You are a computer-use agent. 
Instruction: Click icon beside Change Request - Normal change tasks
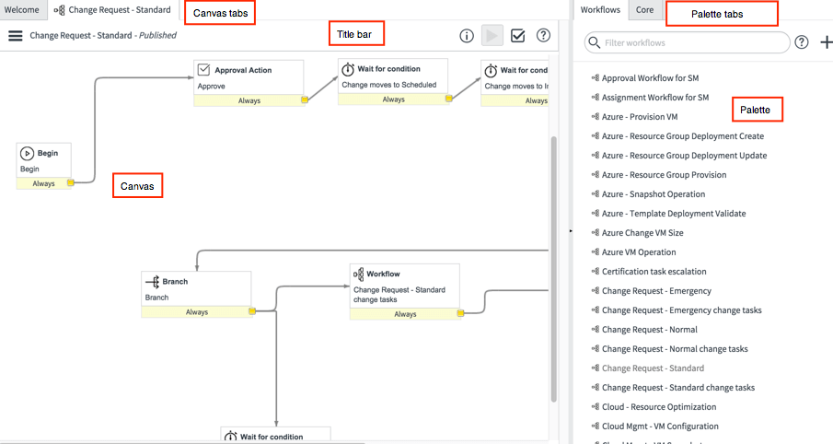[596, 349]
